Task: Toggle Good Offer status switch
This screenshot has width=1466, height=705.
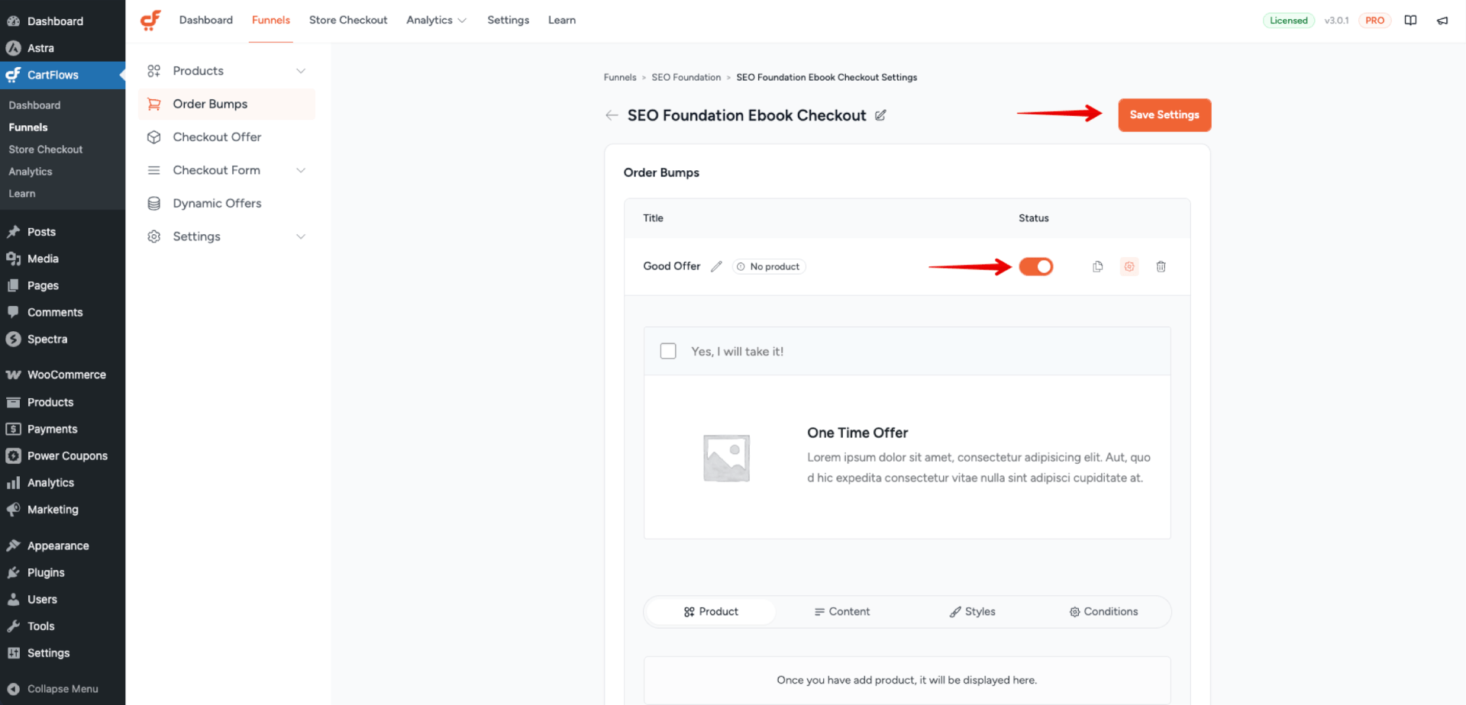Action: 1036,266
